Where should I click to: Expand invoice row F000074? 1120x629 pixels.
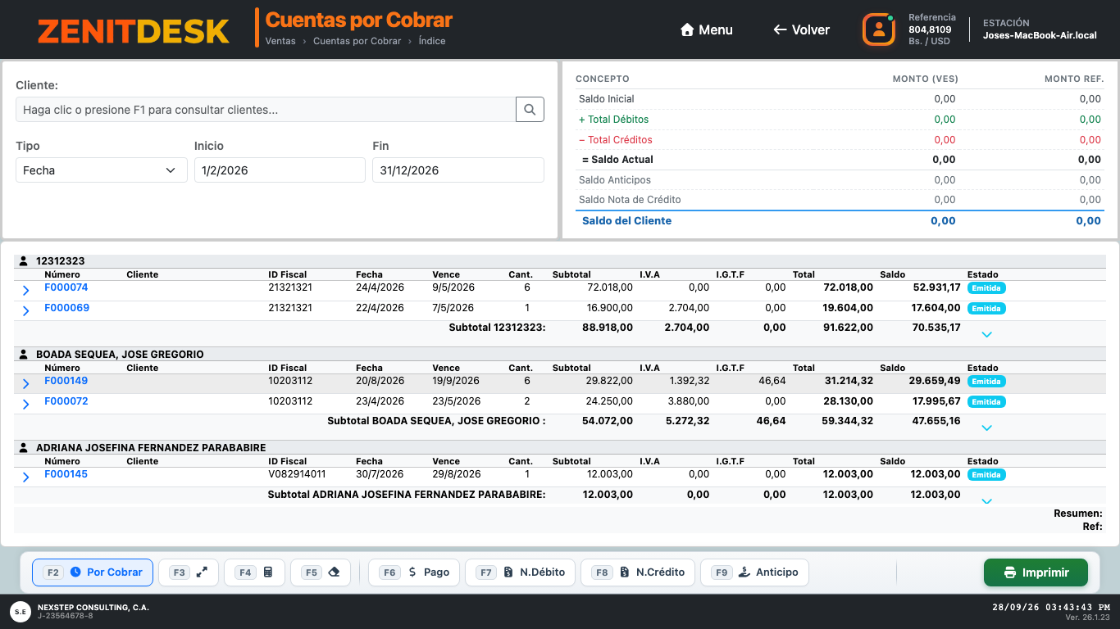tap(25, 291)
